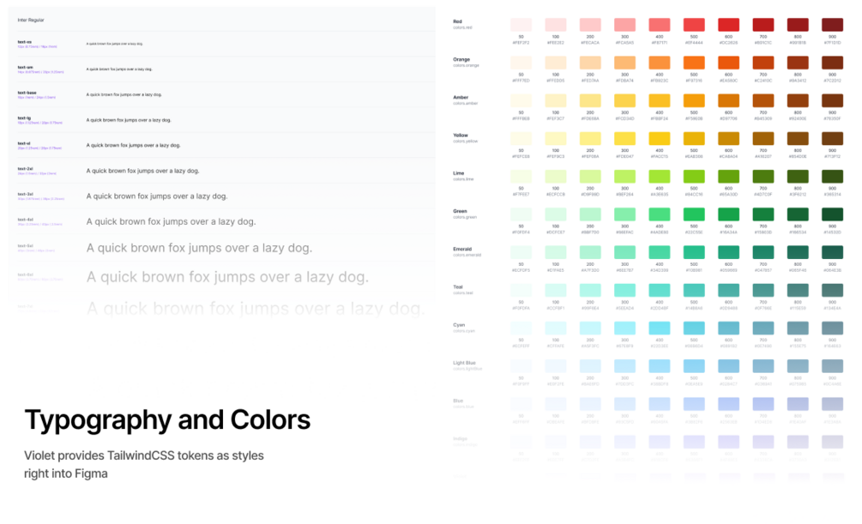Image resolution: width=862 pixels, height=524 pixels.
Task: Select the text-base sample sentence
Action: pos(124,94)
